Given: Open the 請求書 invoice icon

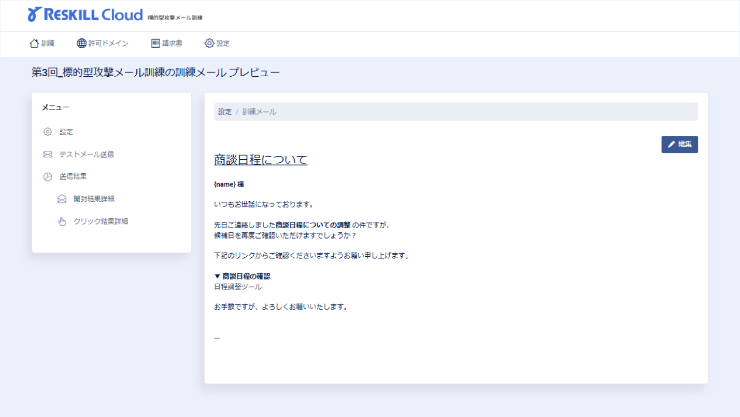Looking at the screenshot, I should (x=155, y=43).
